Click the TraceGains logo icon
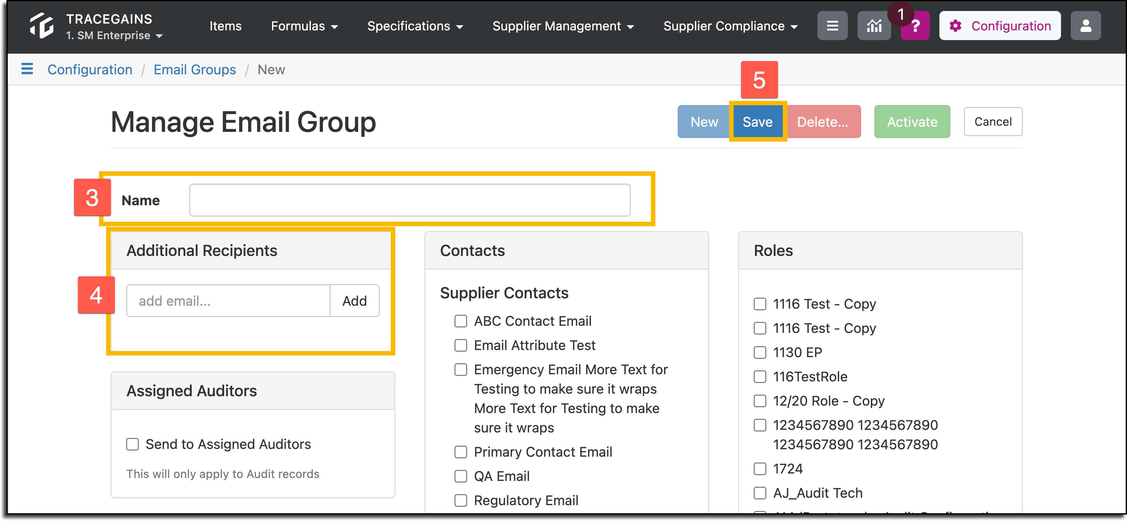 [41, 25]
